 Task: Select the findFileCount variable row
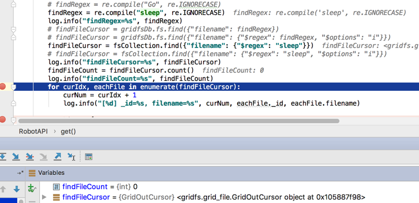pos(229,186)
